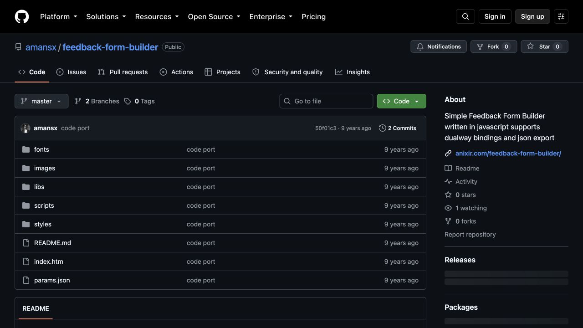Click Report repository link
Viewport: 583px width, 328px height.
point(470,234)
